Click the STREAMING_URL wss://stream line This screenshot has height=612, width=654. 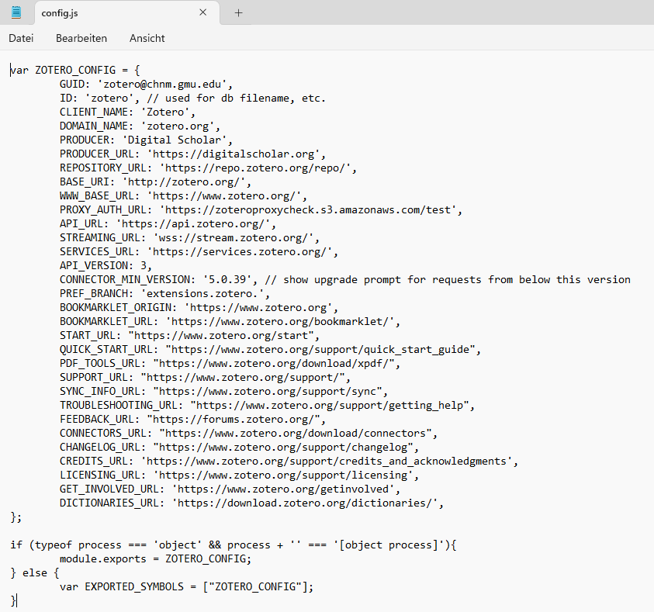tap(189, 238)
